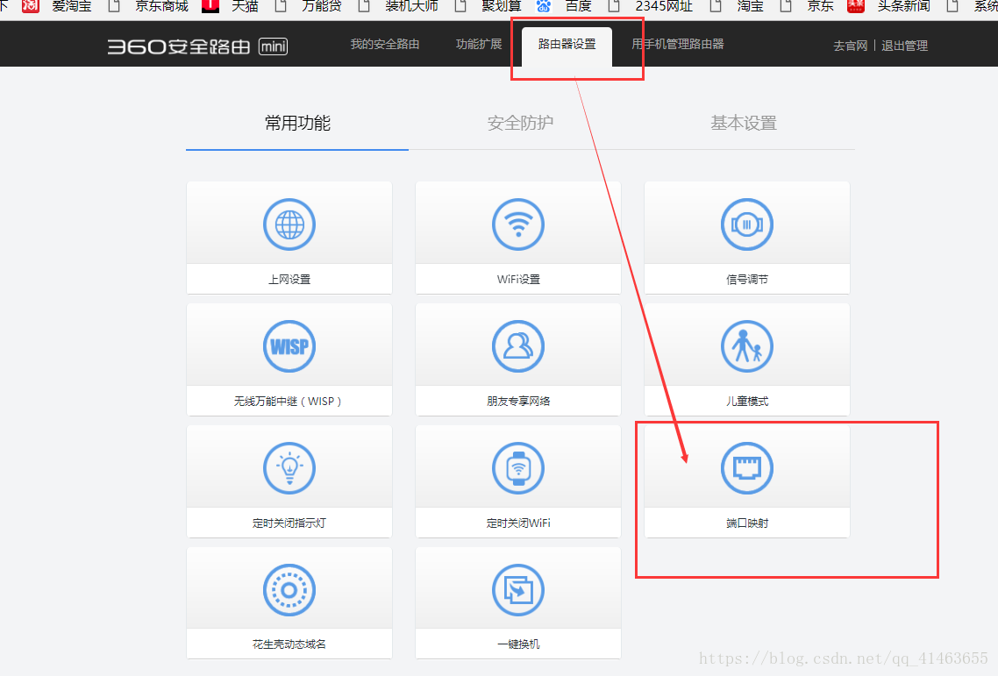Click the 端口映射 label

(747, 523)
